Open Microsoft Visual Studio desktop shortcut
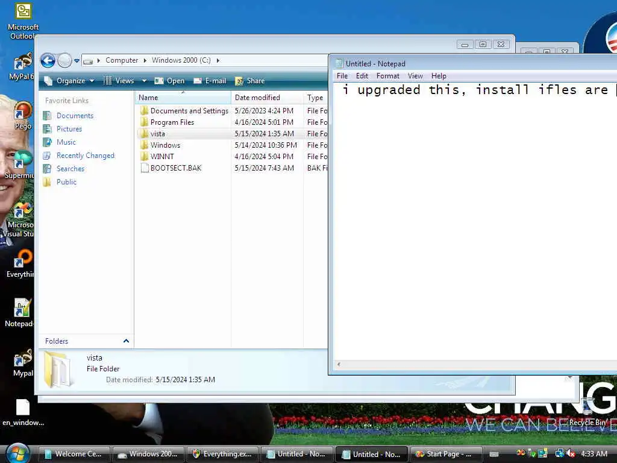The image size is (617, 463). [19, 219]
